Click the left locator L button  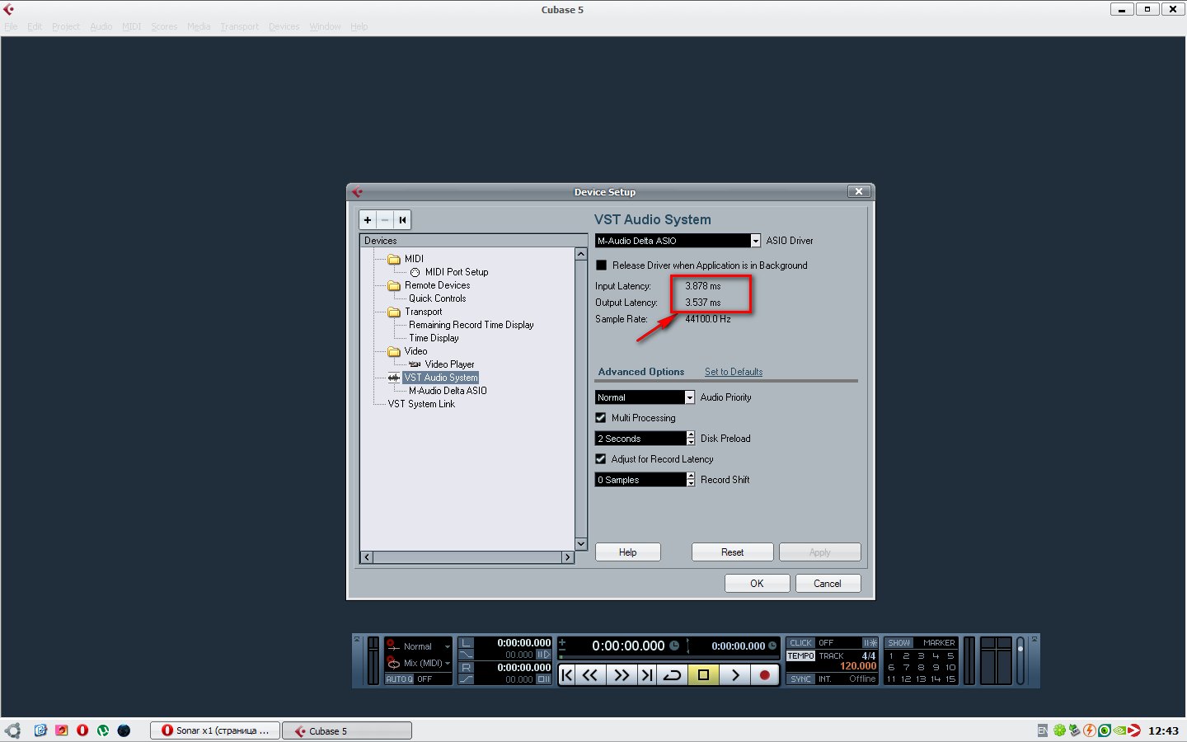pos(467,643)
